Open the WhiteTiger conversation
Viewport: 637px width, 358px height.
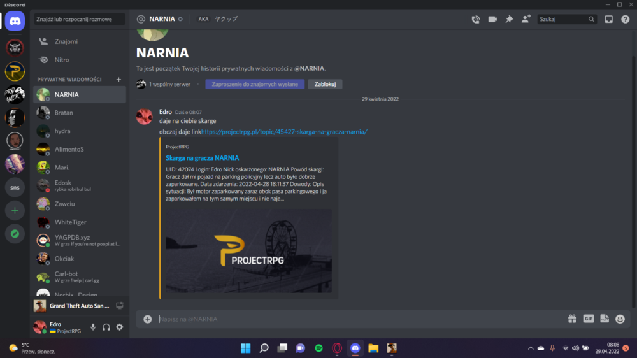[80, 222]
